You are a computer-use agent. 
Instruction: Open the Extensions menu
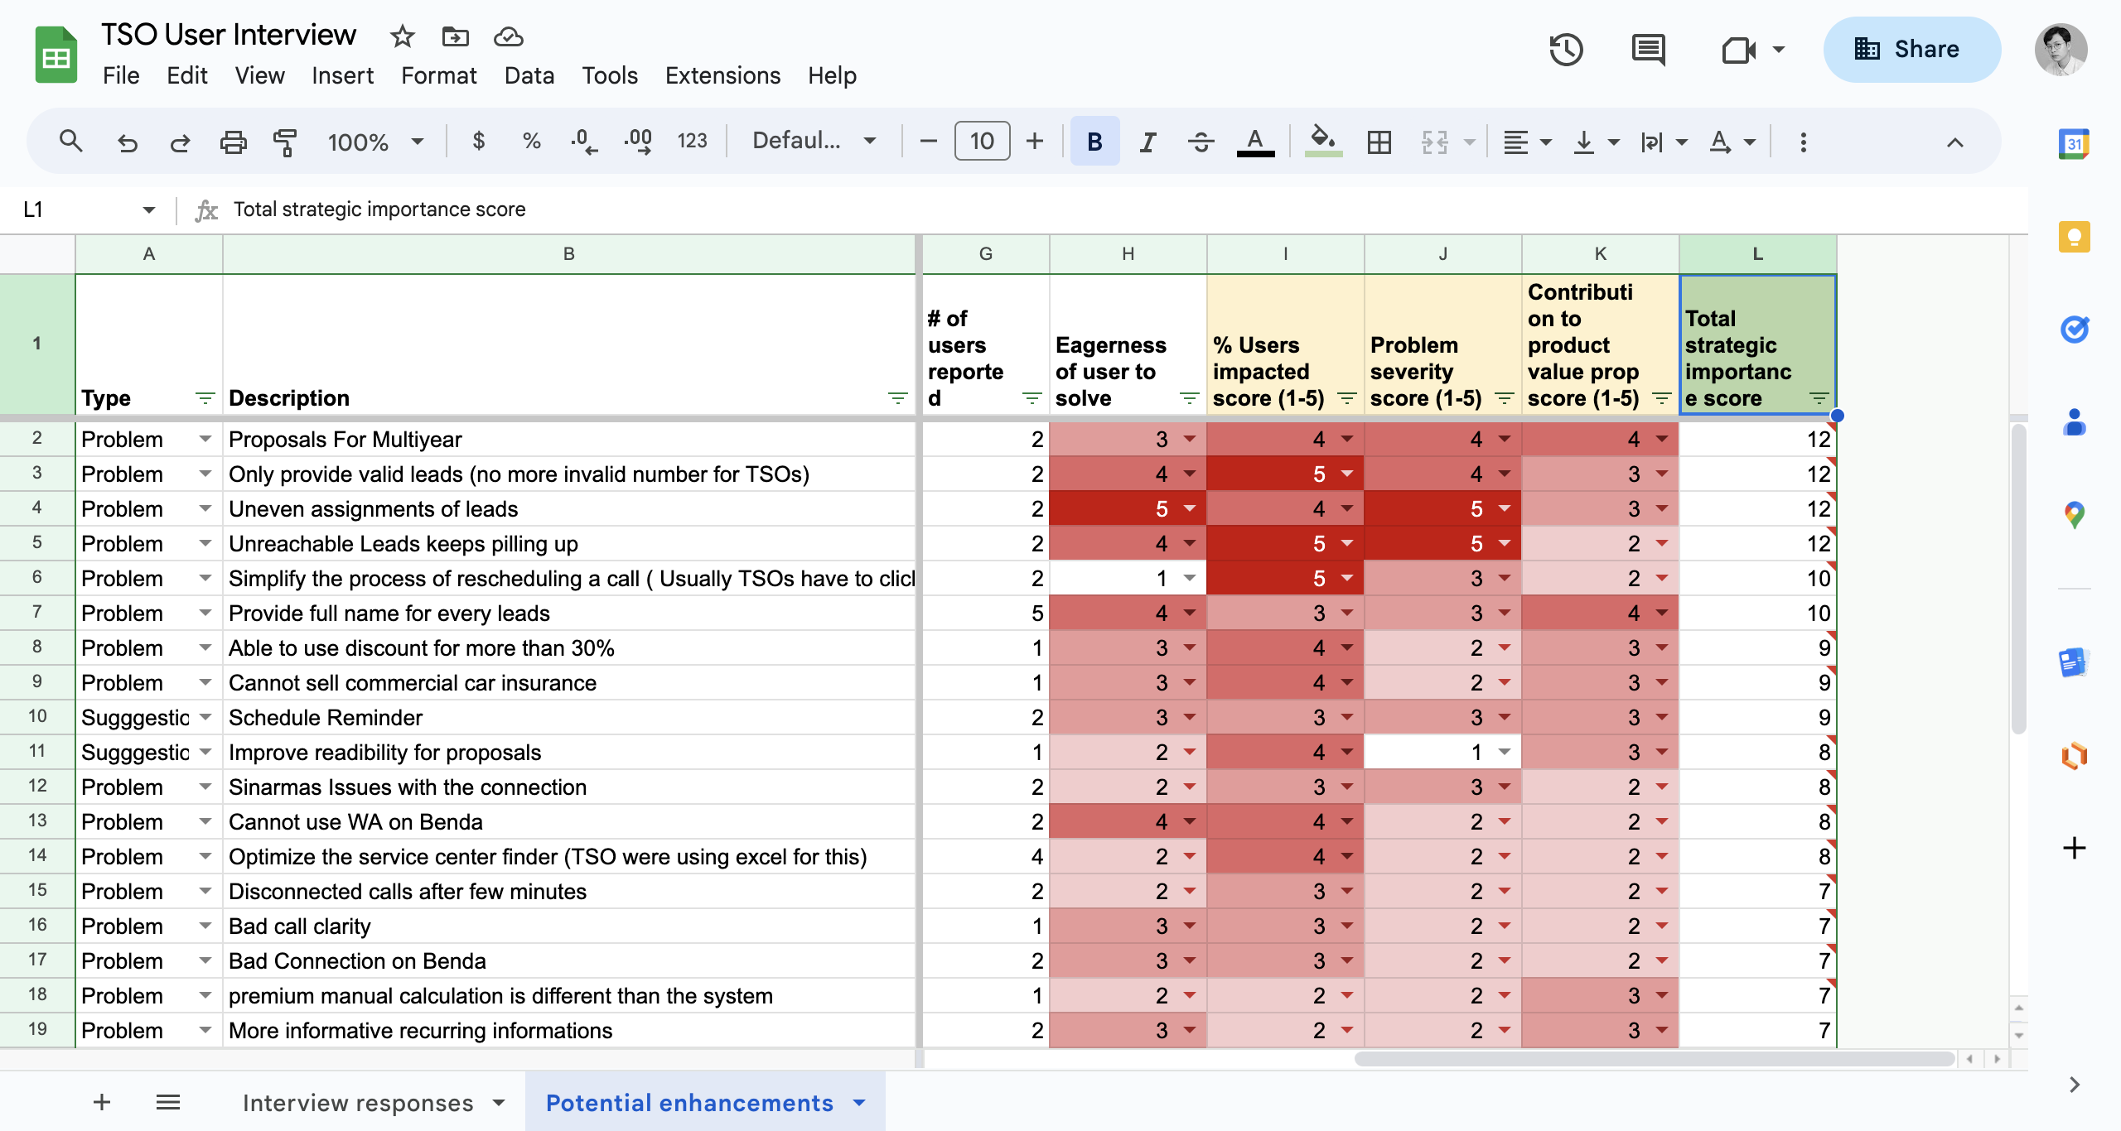[x=722, y=75]
